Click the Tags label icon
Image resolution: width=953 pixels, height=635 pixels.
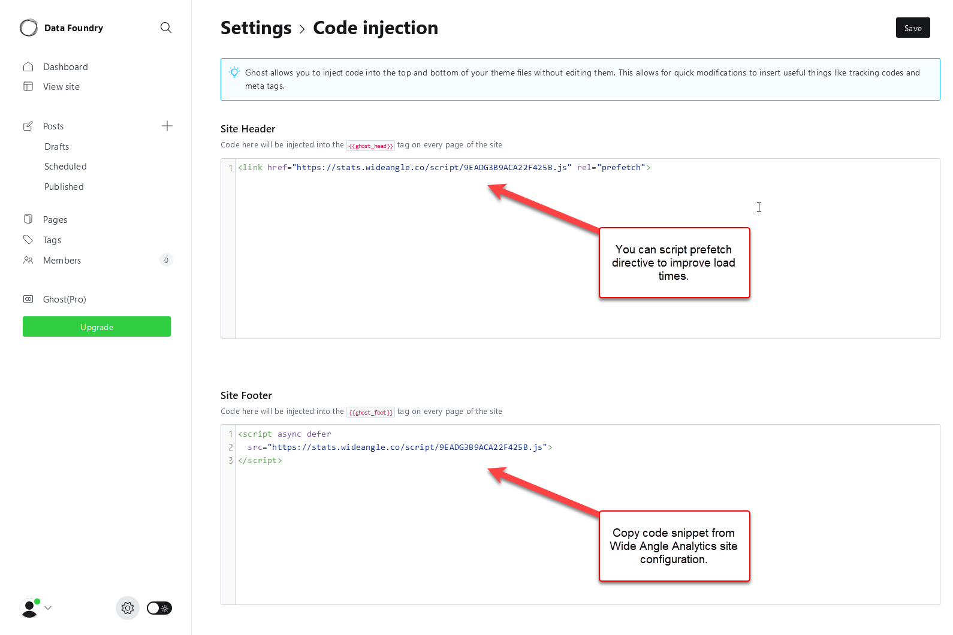[28, 240]
